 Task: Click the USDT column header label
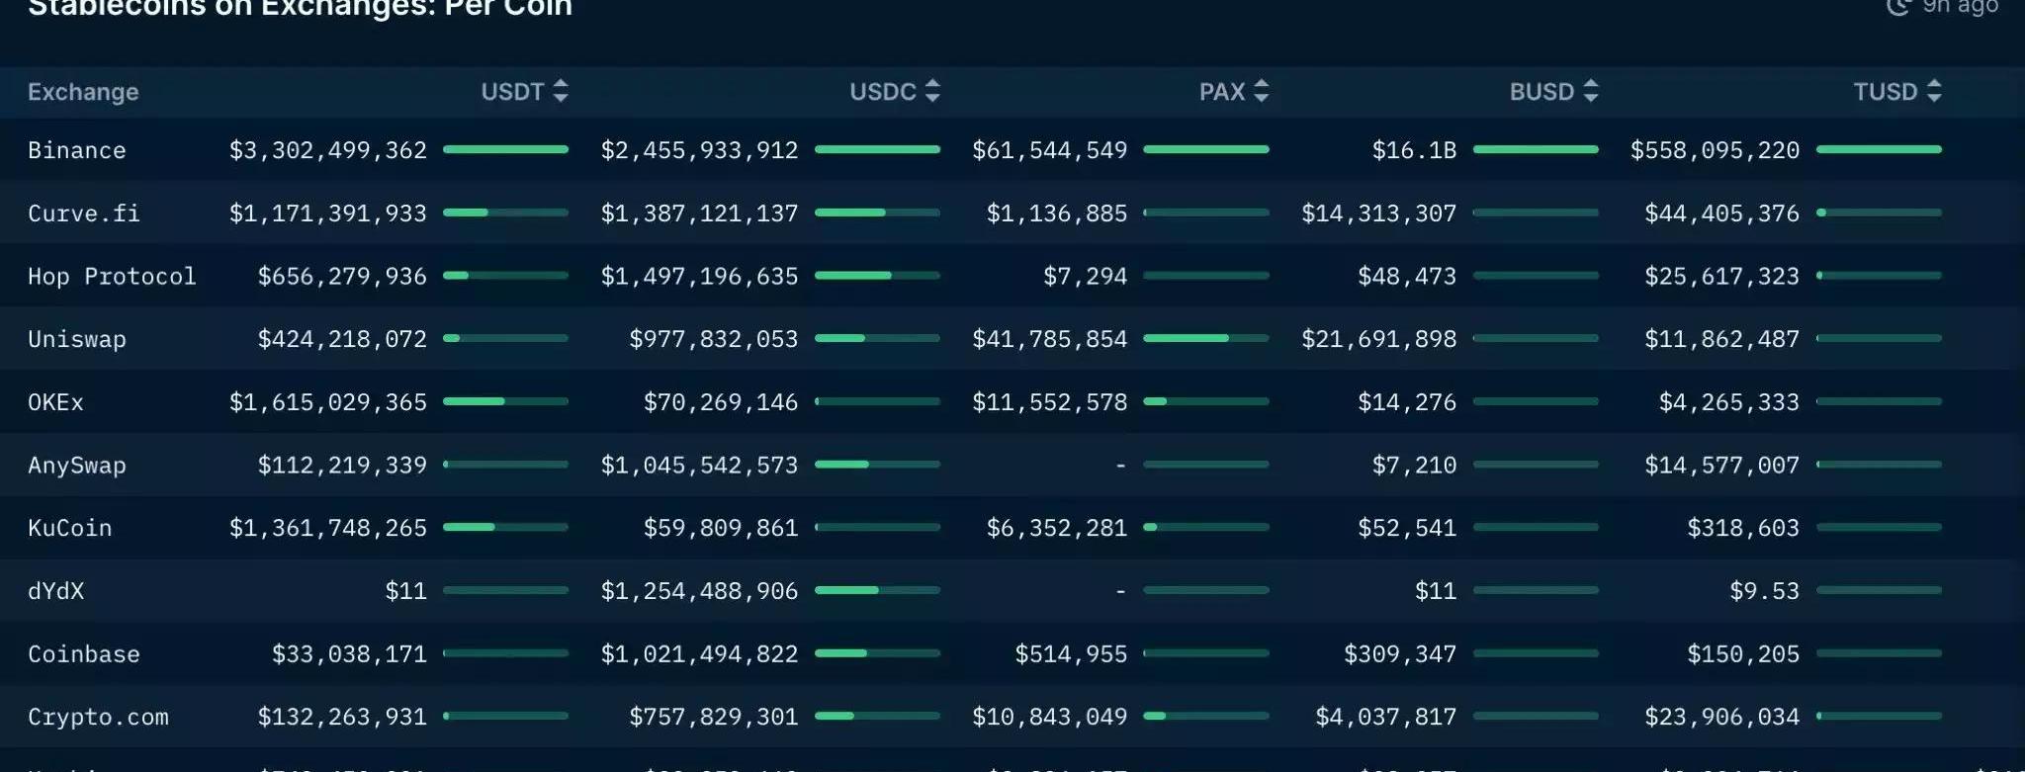(512, 92)
